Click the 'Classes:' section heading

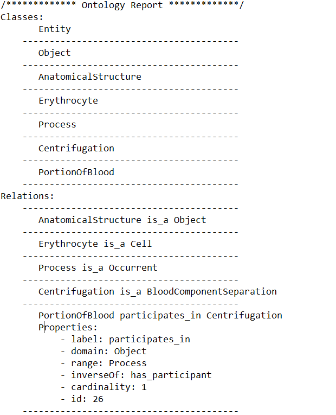(x=23, y=17)
